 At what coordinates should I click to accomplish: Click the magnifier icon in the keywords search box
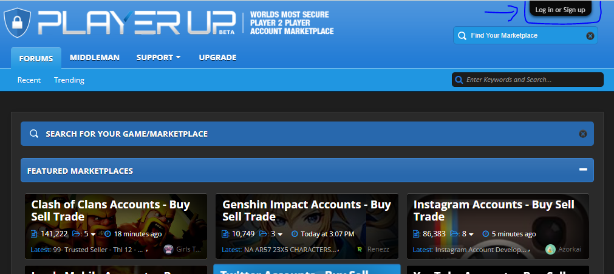[459, 80]
